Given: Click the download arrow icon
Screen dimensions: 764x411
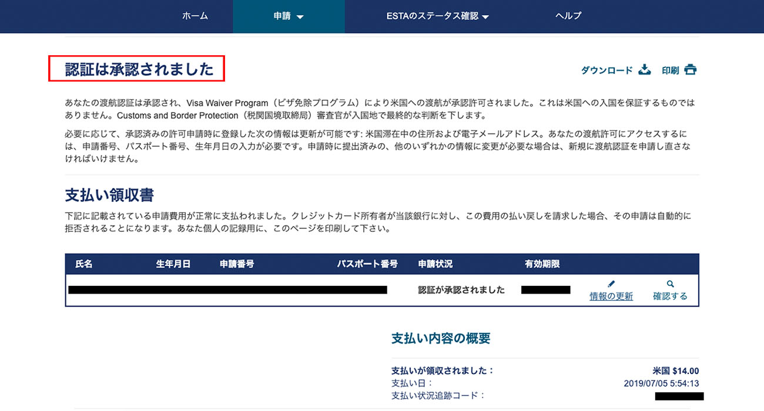Looking at the screenshot, I should [645, 70].
